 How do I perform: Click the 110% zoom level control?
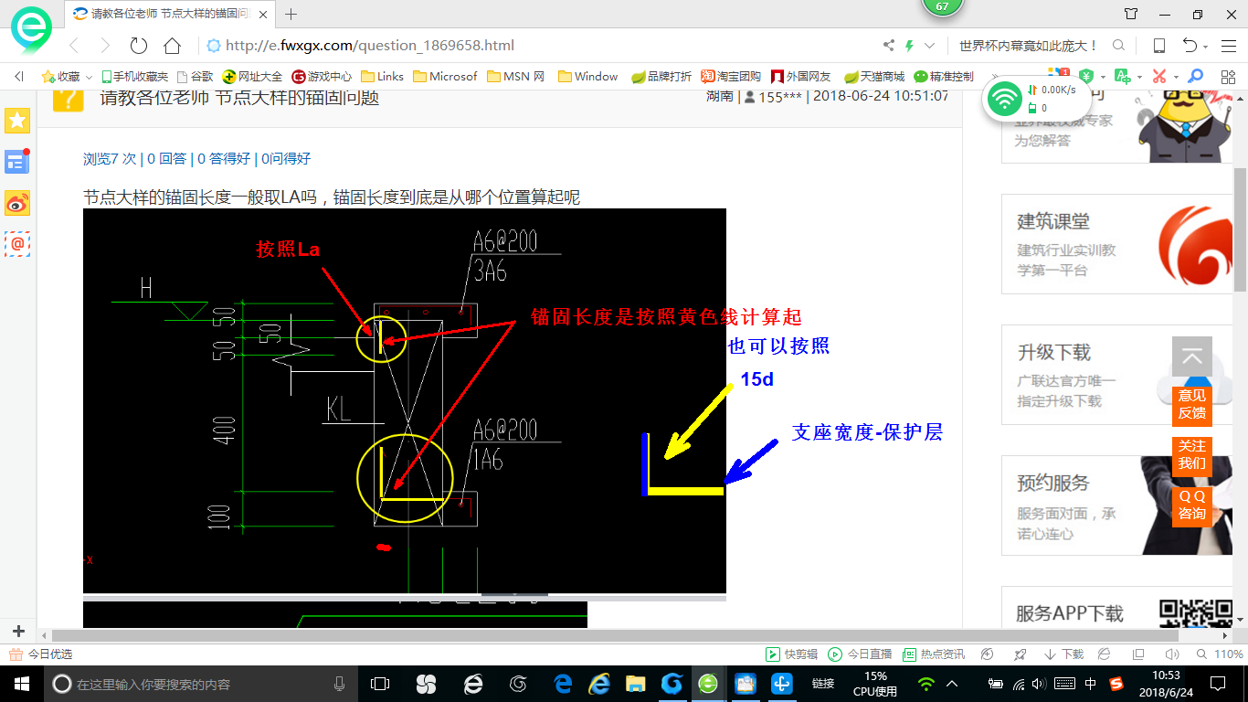tap(1222, 654)
